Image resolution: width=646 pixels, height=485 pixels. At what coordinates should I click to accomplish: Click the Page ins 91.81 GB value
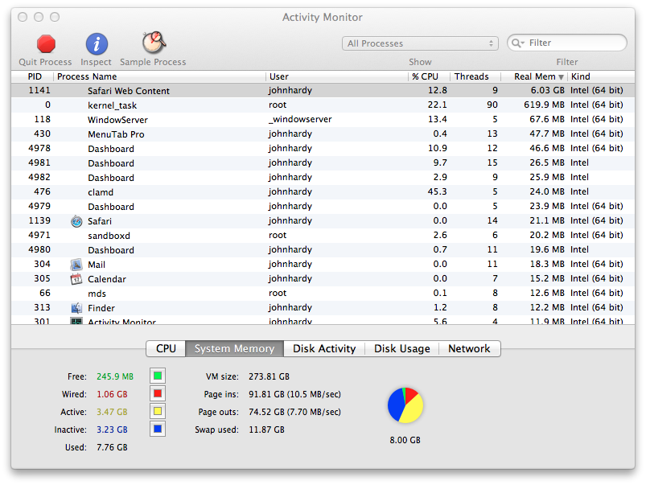[x=294, y=394]
